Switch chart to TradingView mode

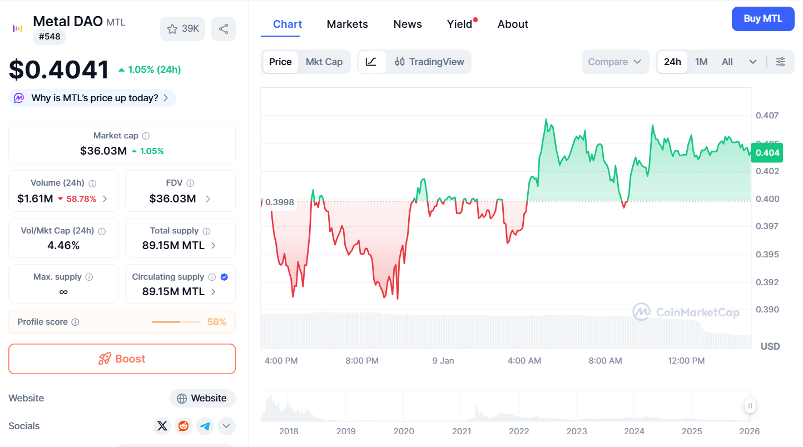tap(429, 62)
